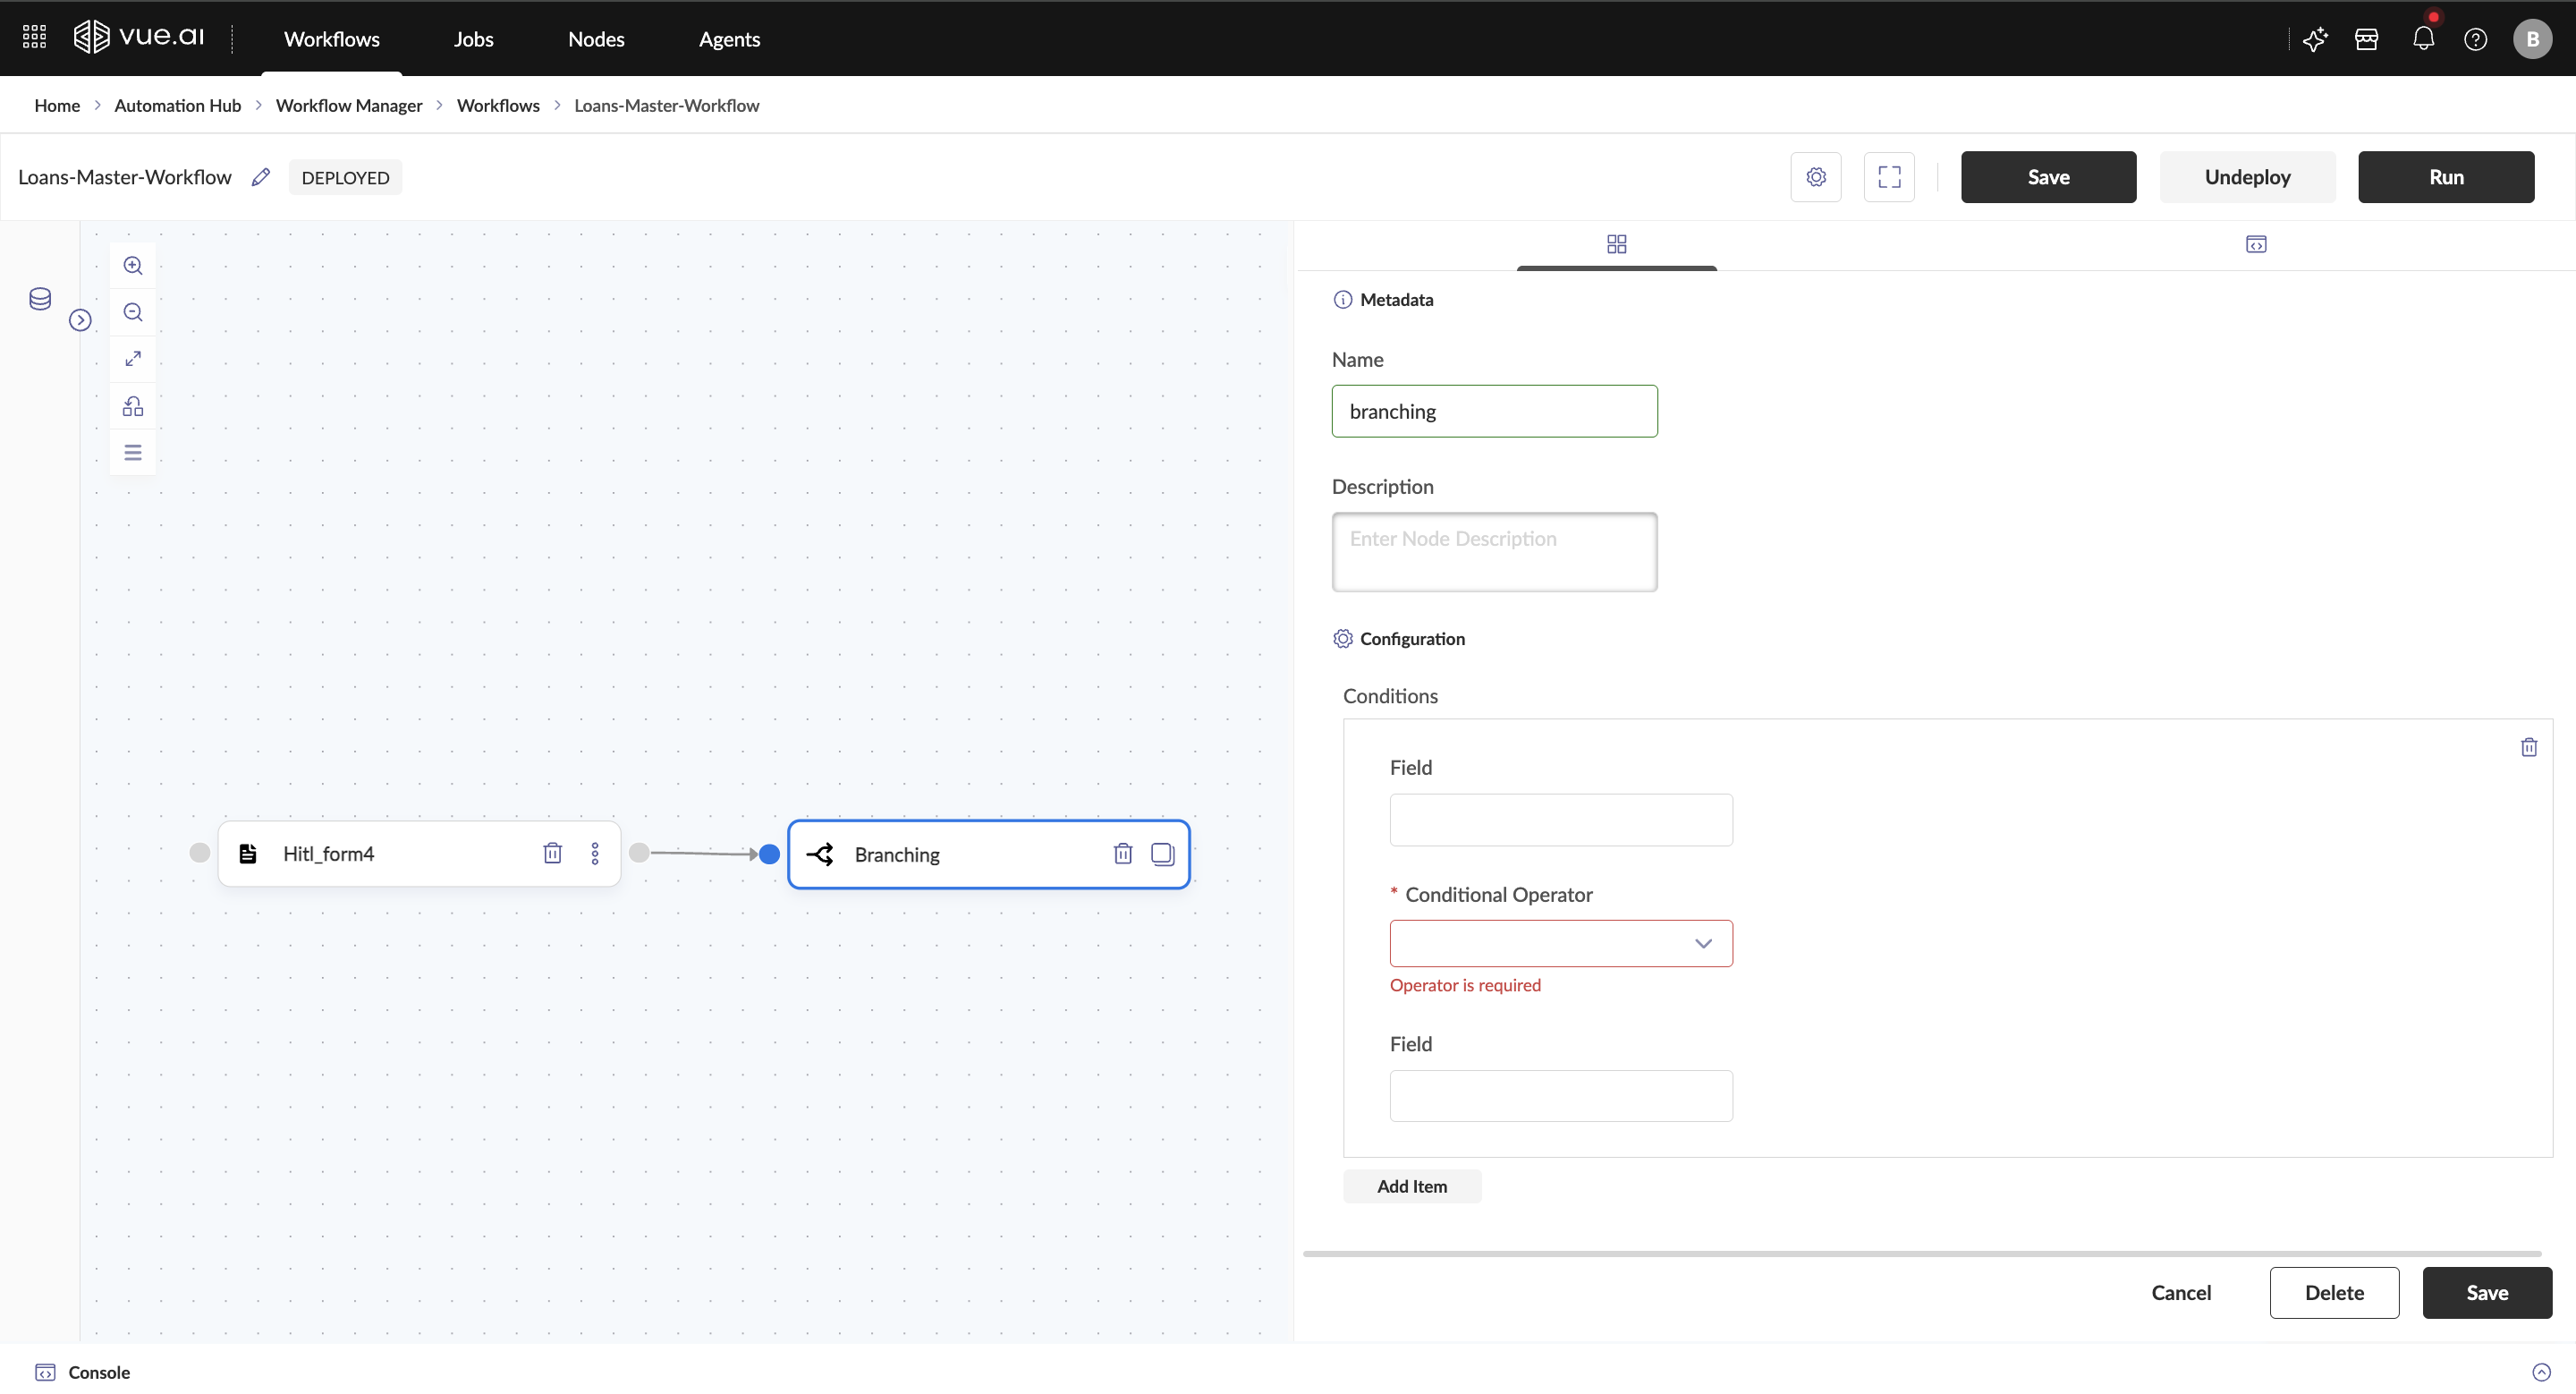Click the Undeploy button
Image resolution: width=2576 pixels, height=1394 pixels.
pyautogui.click(x=2247, y=177)
